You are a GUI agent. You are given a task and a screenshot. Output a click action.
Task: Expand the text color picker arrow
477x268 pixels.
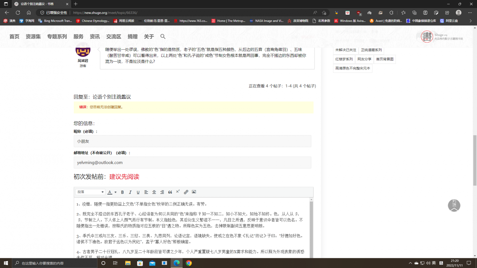point(115,192)
